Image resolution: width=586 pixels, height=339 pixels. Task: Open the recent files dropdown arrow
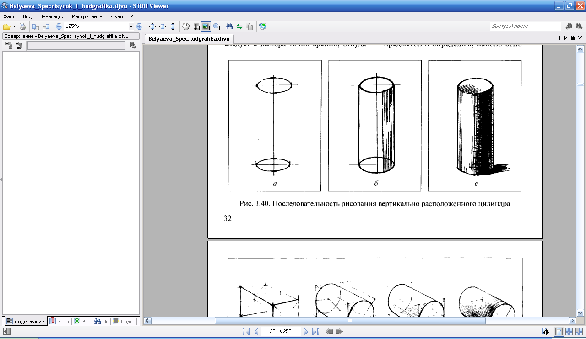14,26
